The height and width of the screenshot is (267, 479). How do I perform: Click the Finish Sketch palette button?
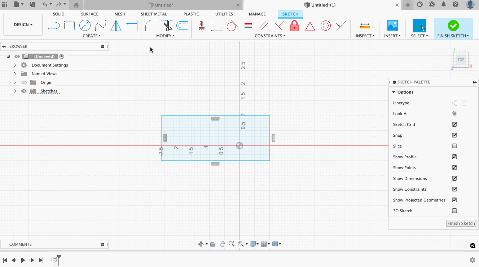coord(461,223)
